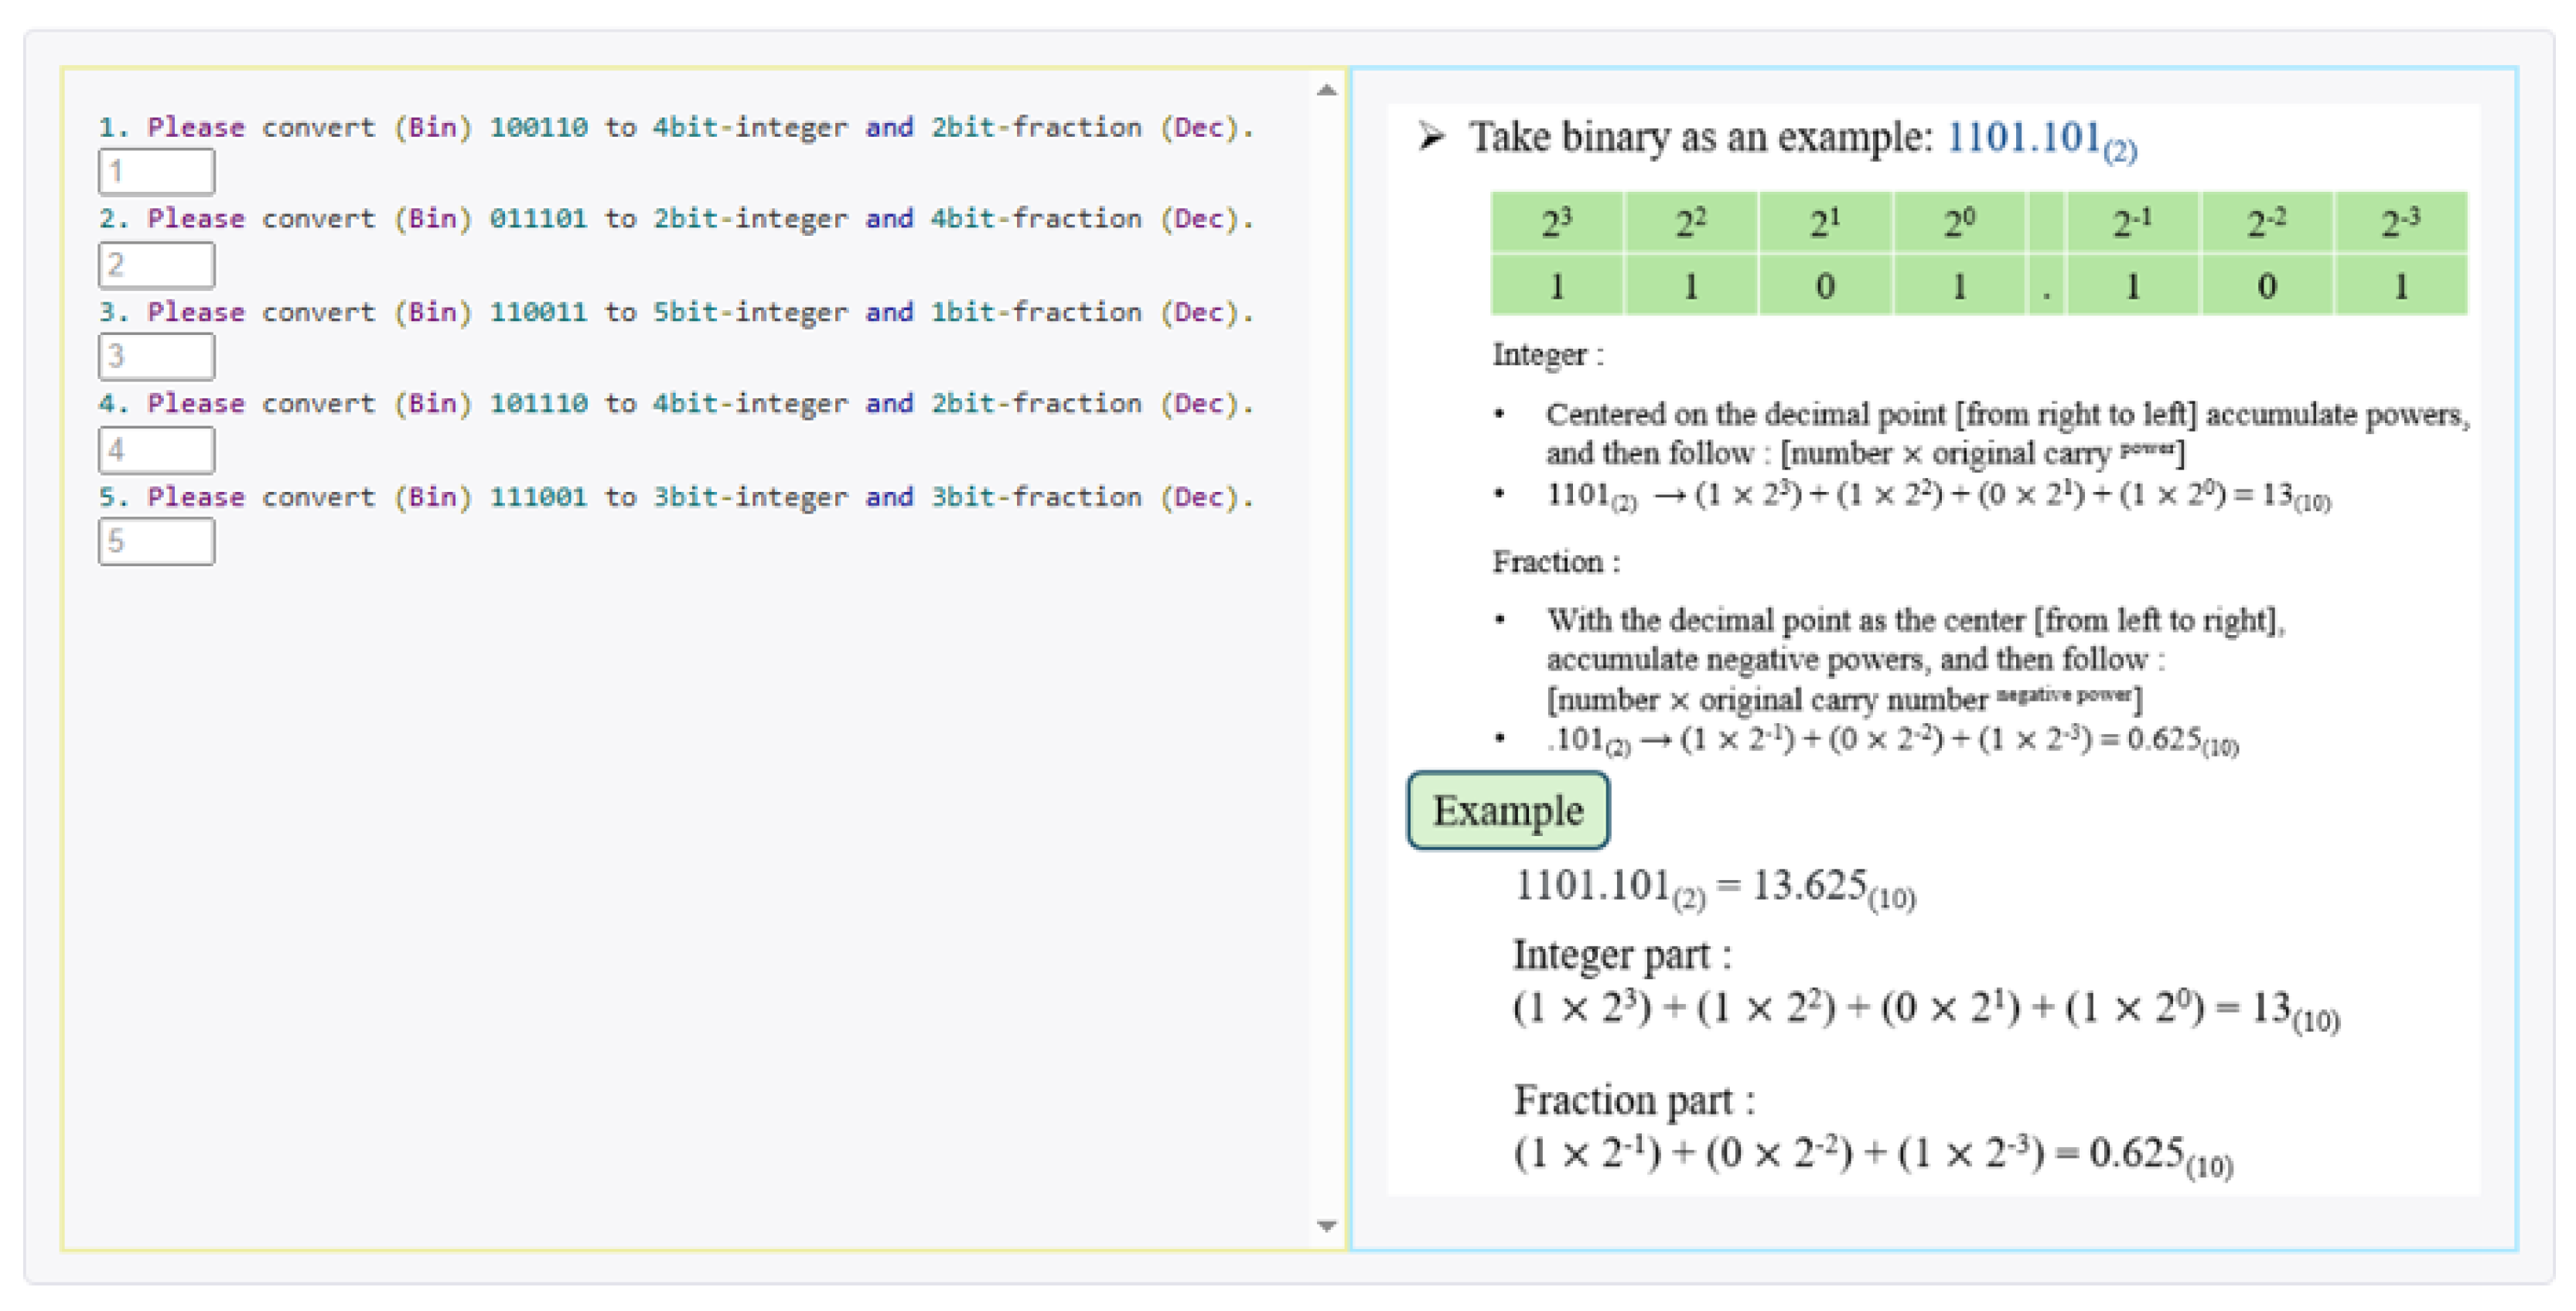Click the scroll down arrow of question panel
Image resolution: width=2576 pixels, height=1311 pixels.
[1326, 1226]
